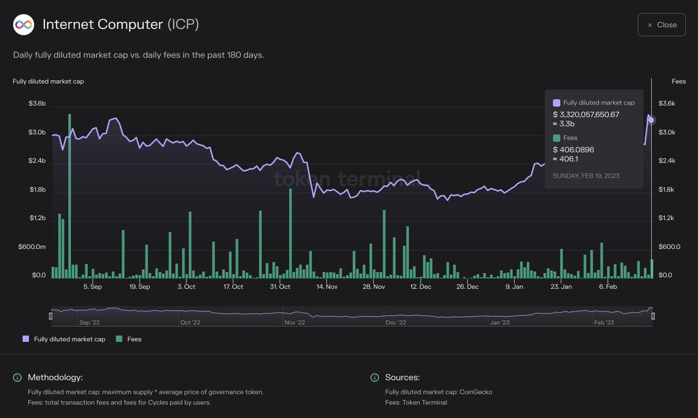Click the highlighted data point circle on the chart line

pyautogui.click(x=651, y=120)
